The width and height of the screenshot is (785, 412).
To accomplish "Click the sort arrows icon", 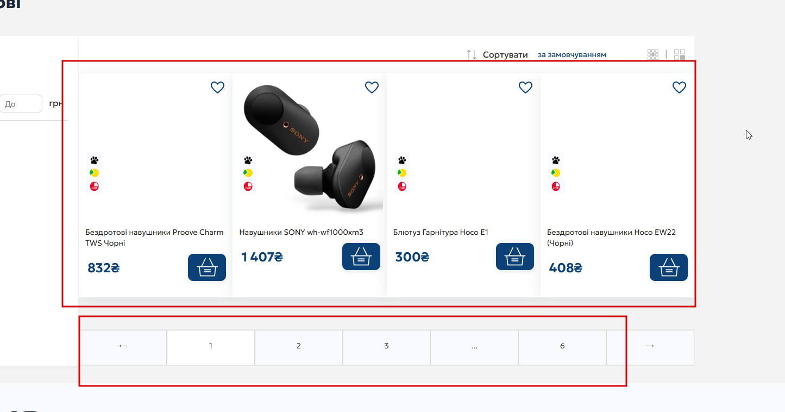I will (x=472, y=54).
